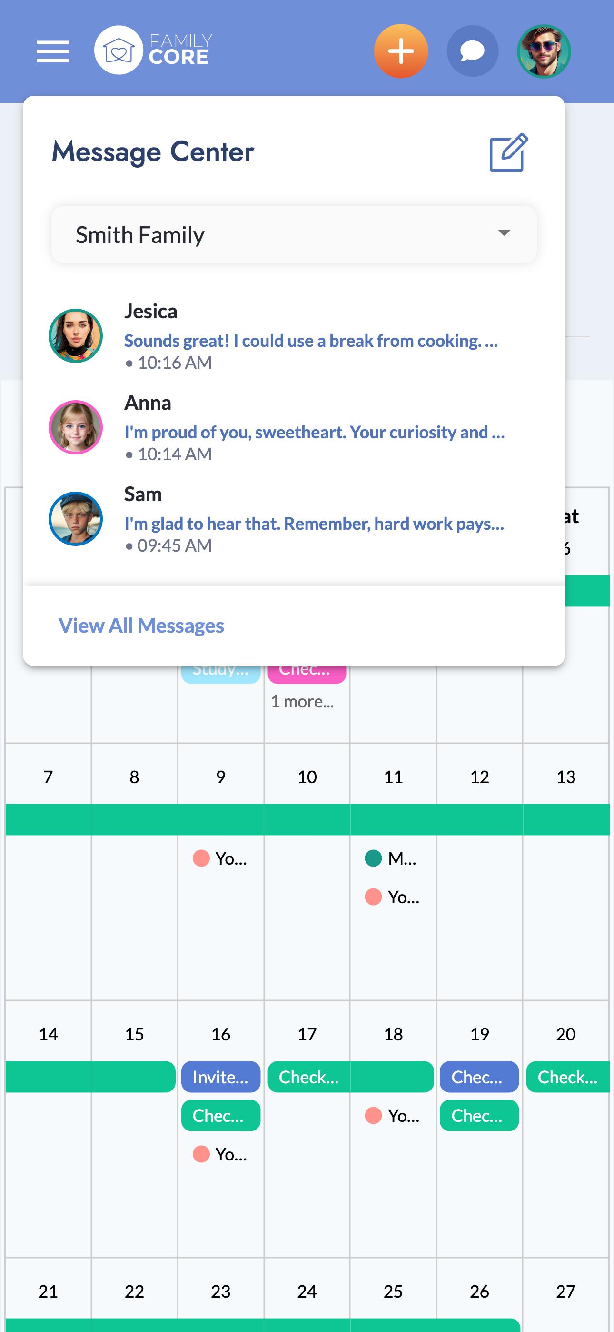Viewport: 614px width, 1332px height.
Task: Click the dropdown arrow beside Smith Family
Action: [x=504, y=233]
